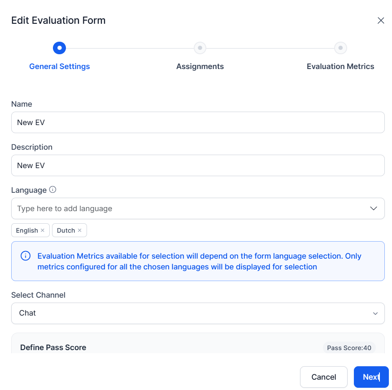The height and width of the screenshot is (390, 392).
Task: Close the Edit Evaluation Form dialog
Action: pos(380,21)
